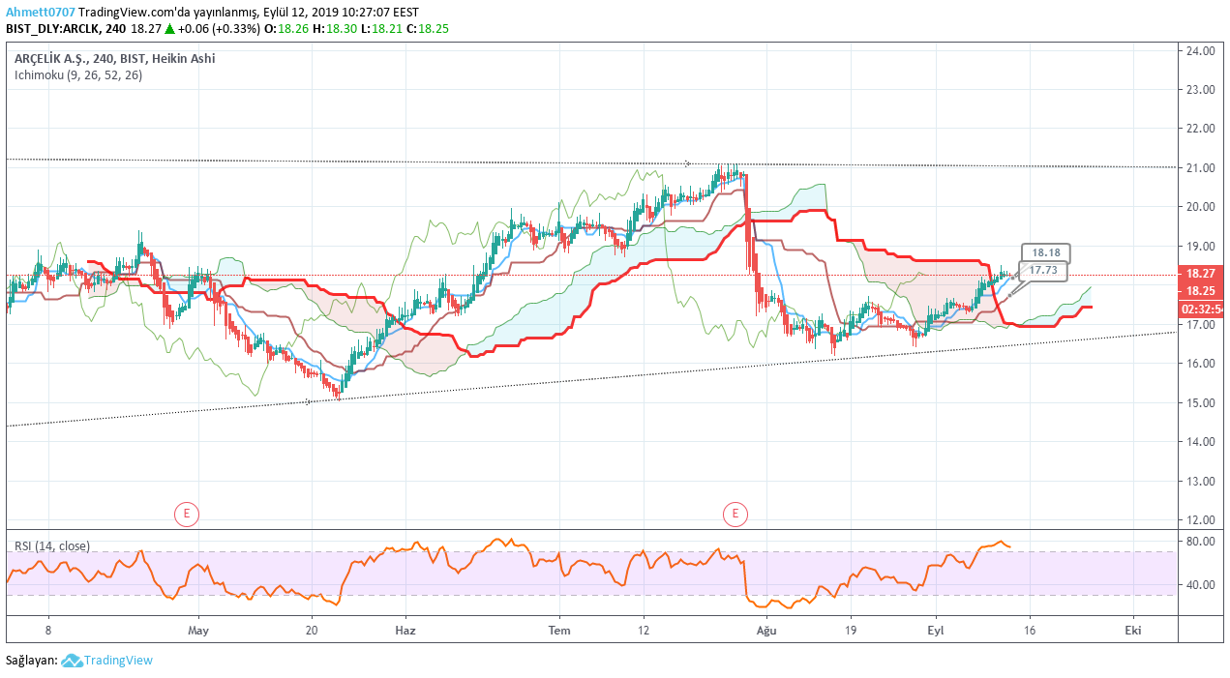Select the RSI (14, close) indicator legend
Screen dimensions: 1230x678
(52, 545)
